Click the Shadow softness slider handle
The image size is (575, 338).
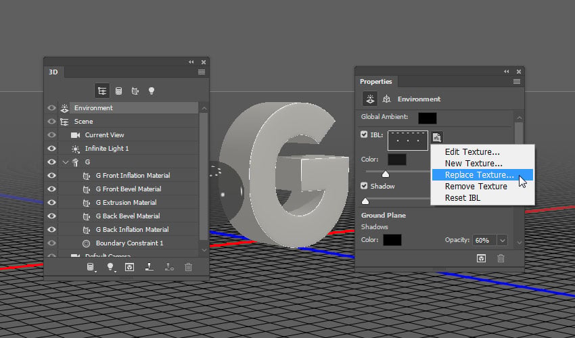(365, 201)
